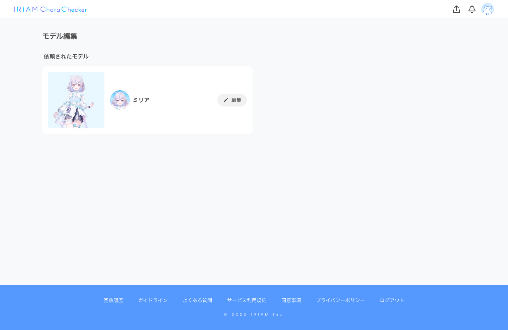508x330 pixels.
Task: Click the round ミリア avatar icon
Action: tap(120, 100)
